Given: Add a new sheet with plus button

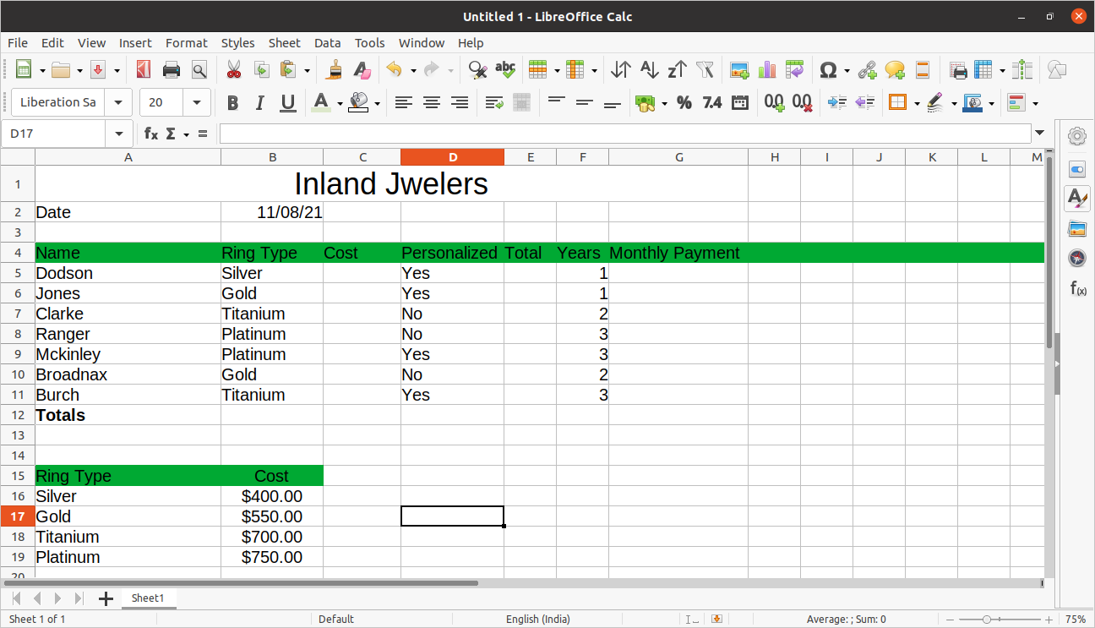Looking at the screenshot, I should click(106, 598).
